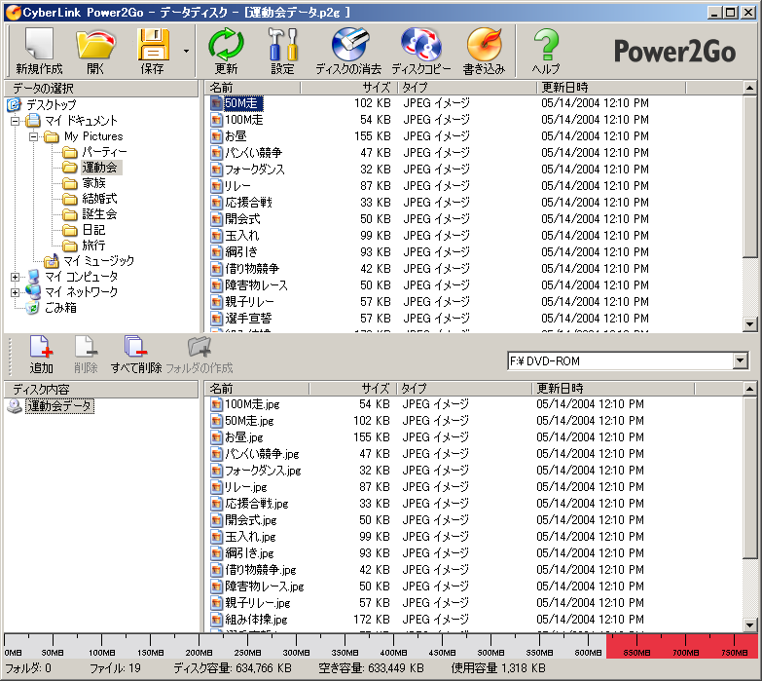Image resolution: width=762 pixels, height=681 pixels.
Task: Click the フォルダの作成 (Create folder) icon
Action: pyautogui.click(x=200, y=354)
